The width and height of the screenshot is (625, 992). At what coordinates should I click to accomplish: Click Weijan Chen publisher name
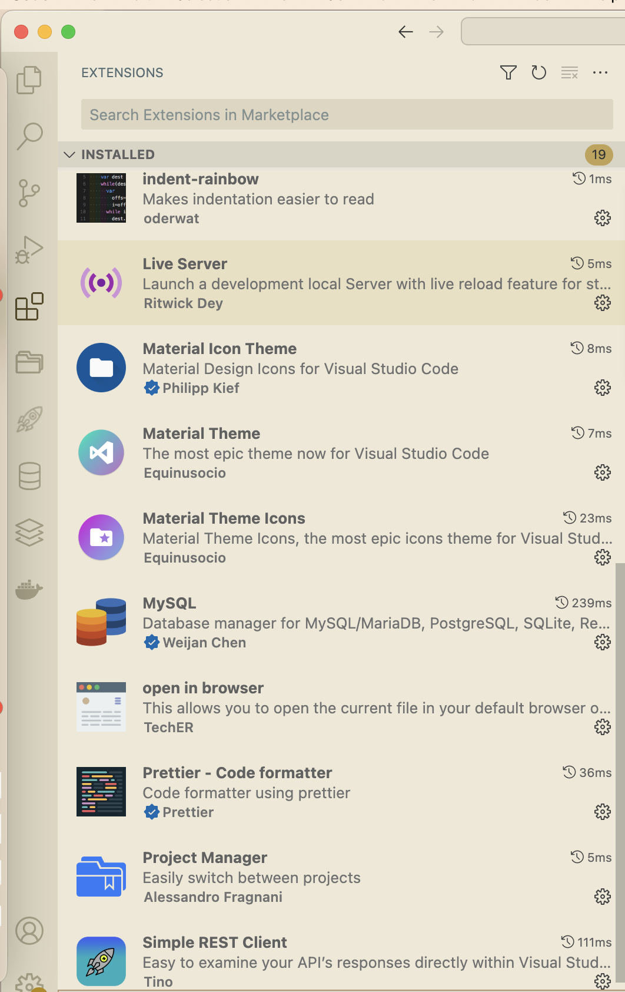[204, 643]
